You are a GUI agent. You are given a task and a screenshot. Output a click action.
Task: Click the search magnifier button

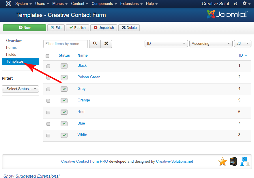point(95,44)
